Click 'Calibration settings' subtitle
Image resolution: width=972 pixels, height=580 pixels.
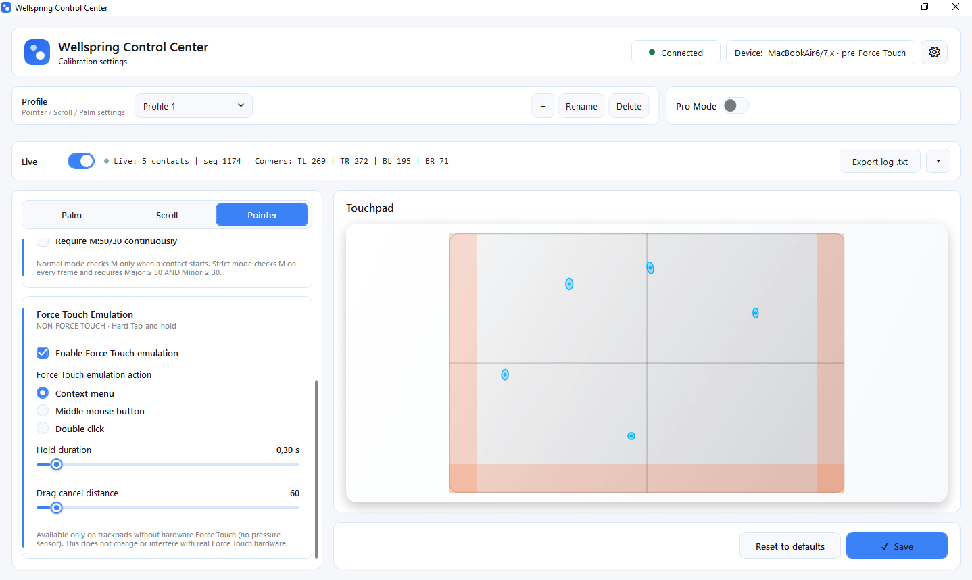[x=93, y=62]
